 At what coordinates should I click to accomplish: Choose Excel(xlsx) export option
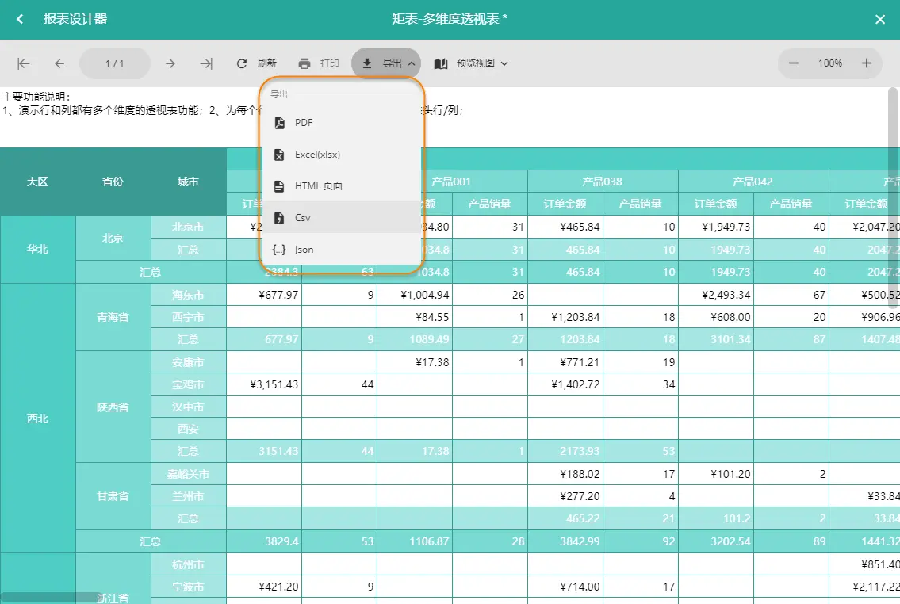point(342,155)
